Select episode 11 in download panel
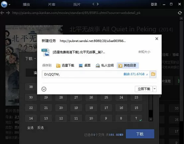Viewport: 184px width, 144px height. (x=76, y=118)
